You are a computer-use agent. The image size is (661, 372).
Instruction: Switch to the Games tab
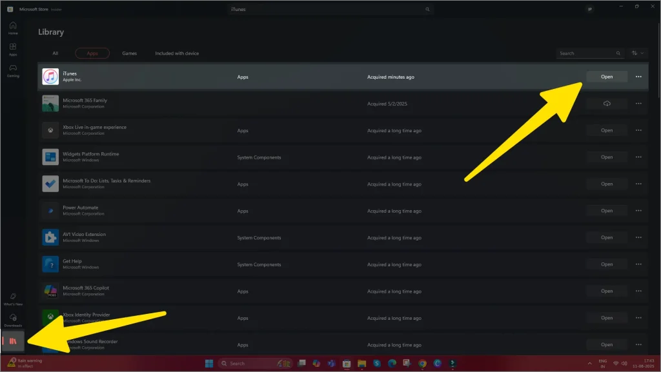pyautogui.click(x=129, y=54)
